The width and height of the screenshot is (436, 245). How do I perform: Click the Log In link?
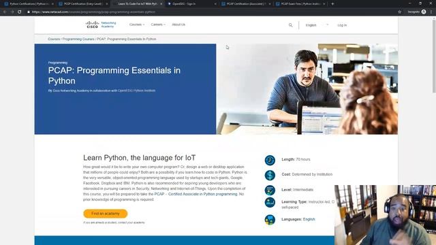[x=342, y=25]
